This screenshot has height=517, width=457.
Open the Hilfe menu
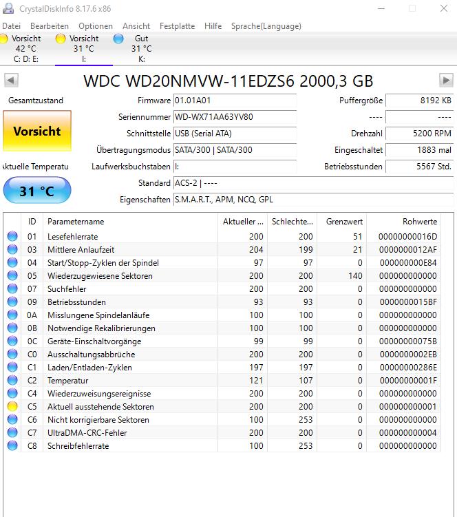213,26
